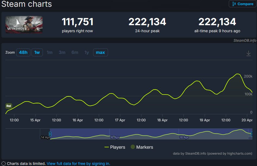Open the chart download menu icon
The height and width of the screenshot is (166, 257).
click(x=248, y=53)
